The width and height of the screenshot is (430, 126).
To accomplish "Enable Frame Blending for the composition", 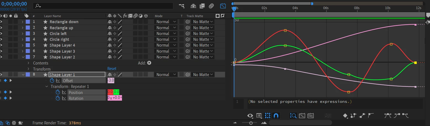I will coord(202,6).
